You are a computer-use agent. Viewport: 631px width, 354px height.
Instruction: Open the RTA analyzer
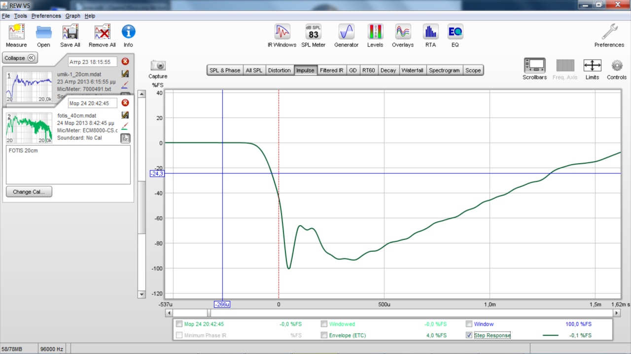point(430,32)
